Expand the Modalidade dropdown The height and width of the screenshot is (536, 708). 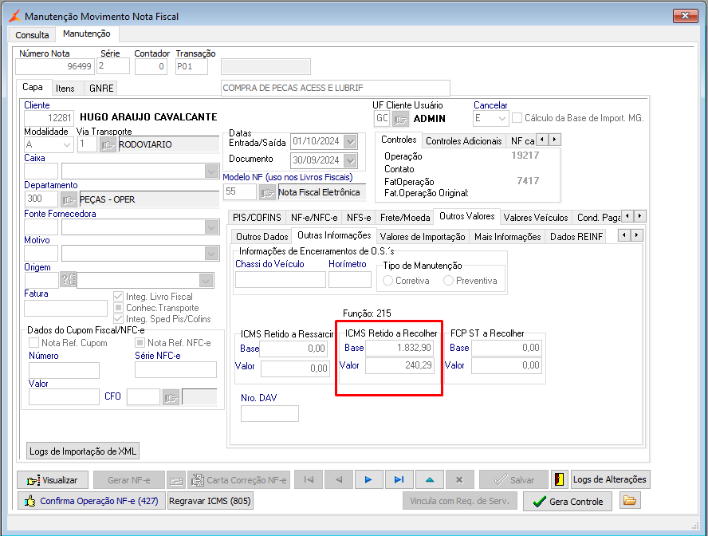pos(65,144)
